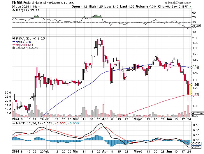Click the 1.13 MA(200) price tag
Viewport: 204px width, 154px height.
click(x=195, y=94)
